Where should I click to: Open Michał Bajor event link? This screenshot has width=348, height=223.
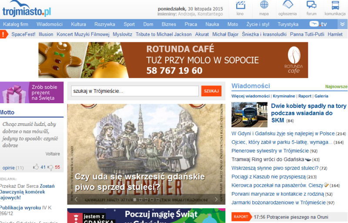coord(225,34)
